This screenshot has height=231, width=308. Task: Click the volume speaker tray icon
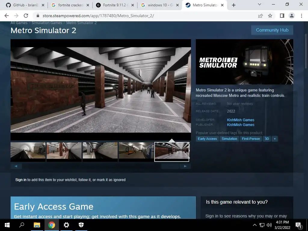click(269, 225)
